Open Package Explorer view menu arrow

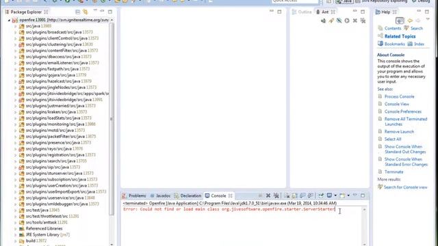[x=95, y=11]
